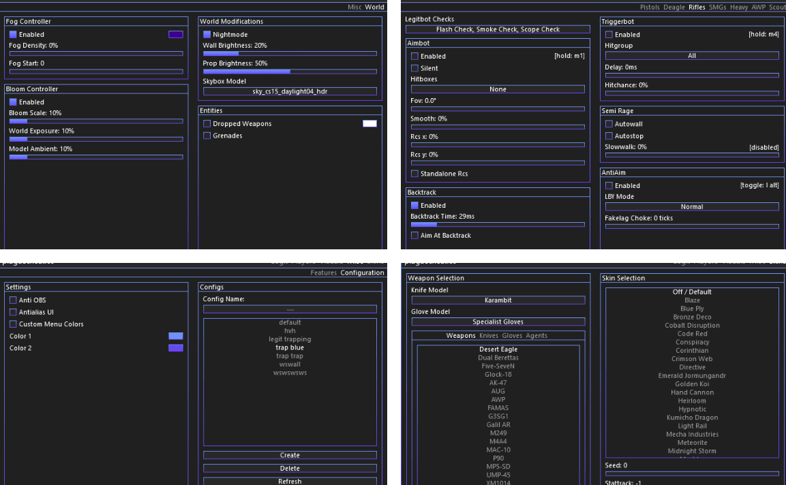Check the Antialias UI setting

13,312
